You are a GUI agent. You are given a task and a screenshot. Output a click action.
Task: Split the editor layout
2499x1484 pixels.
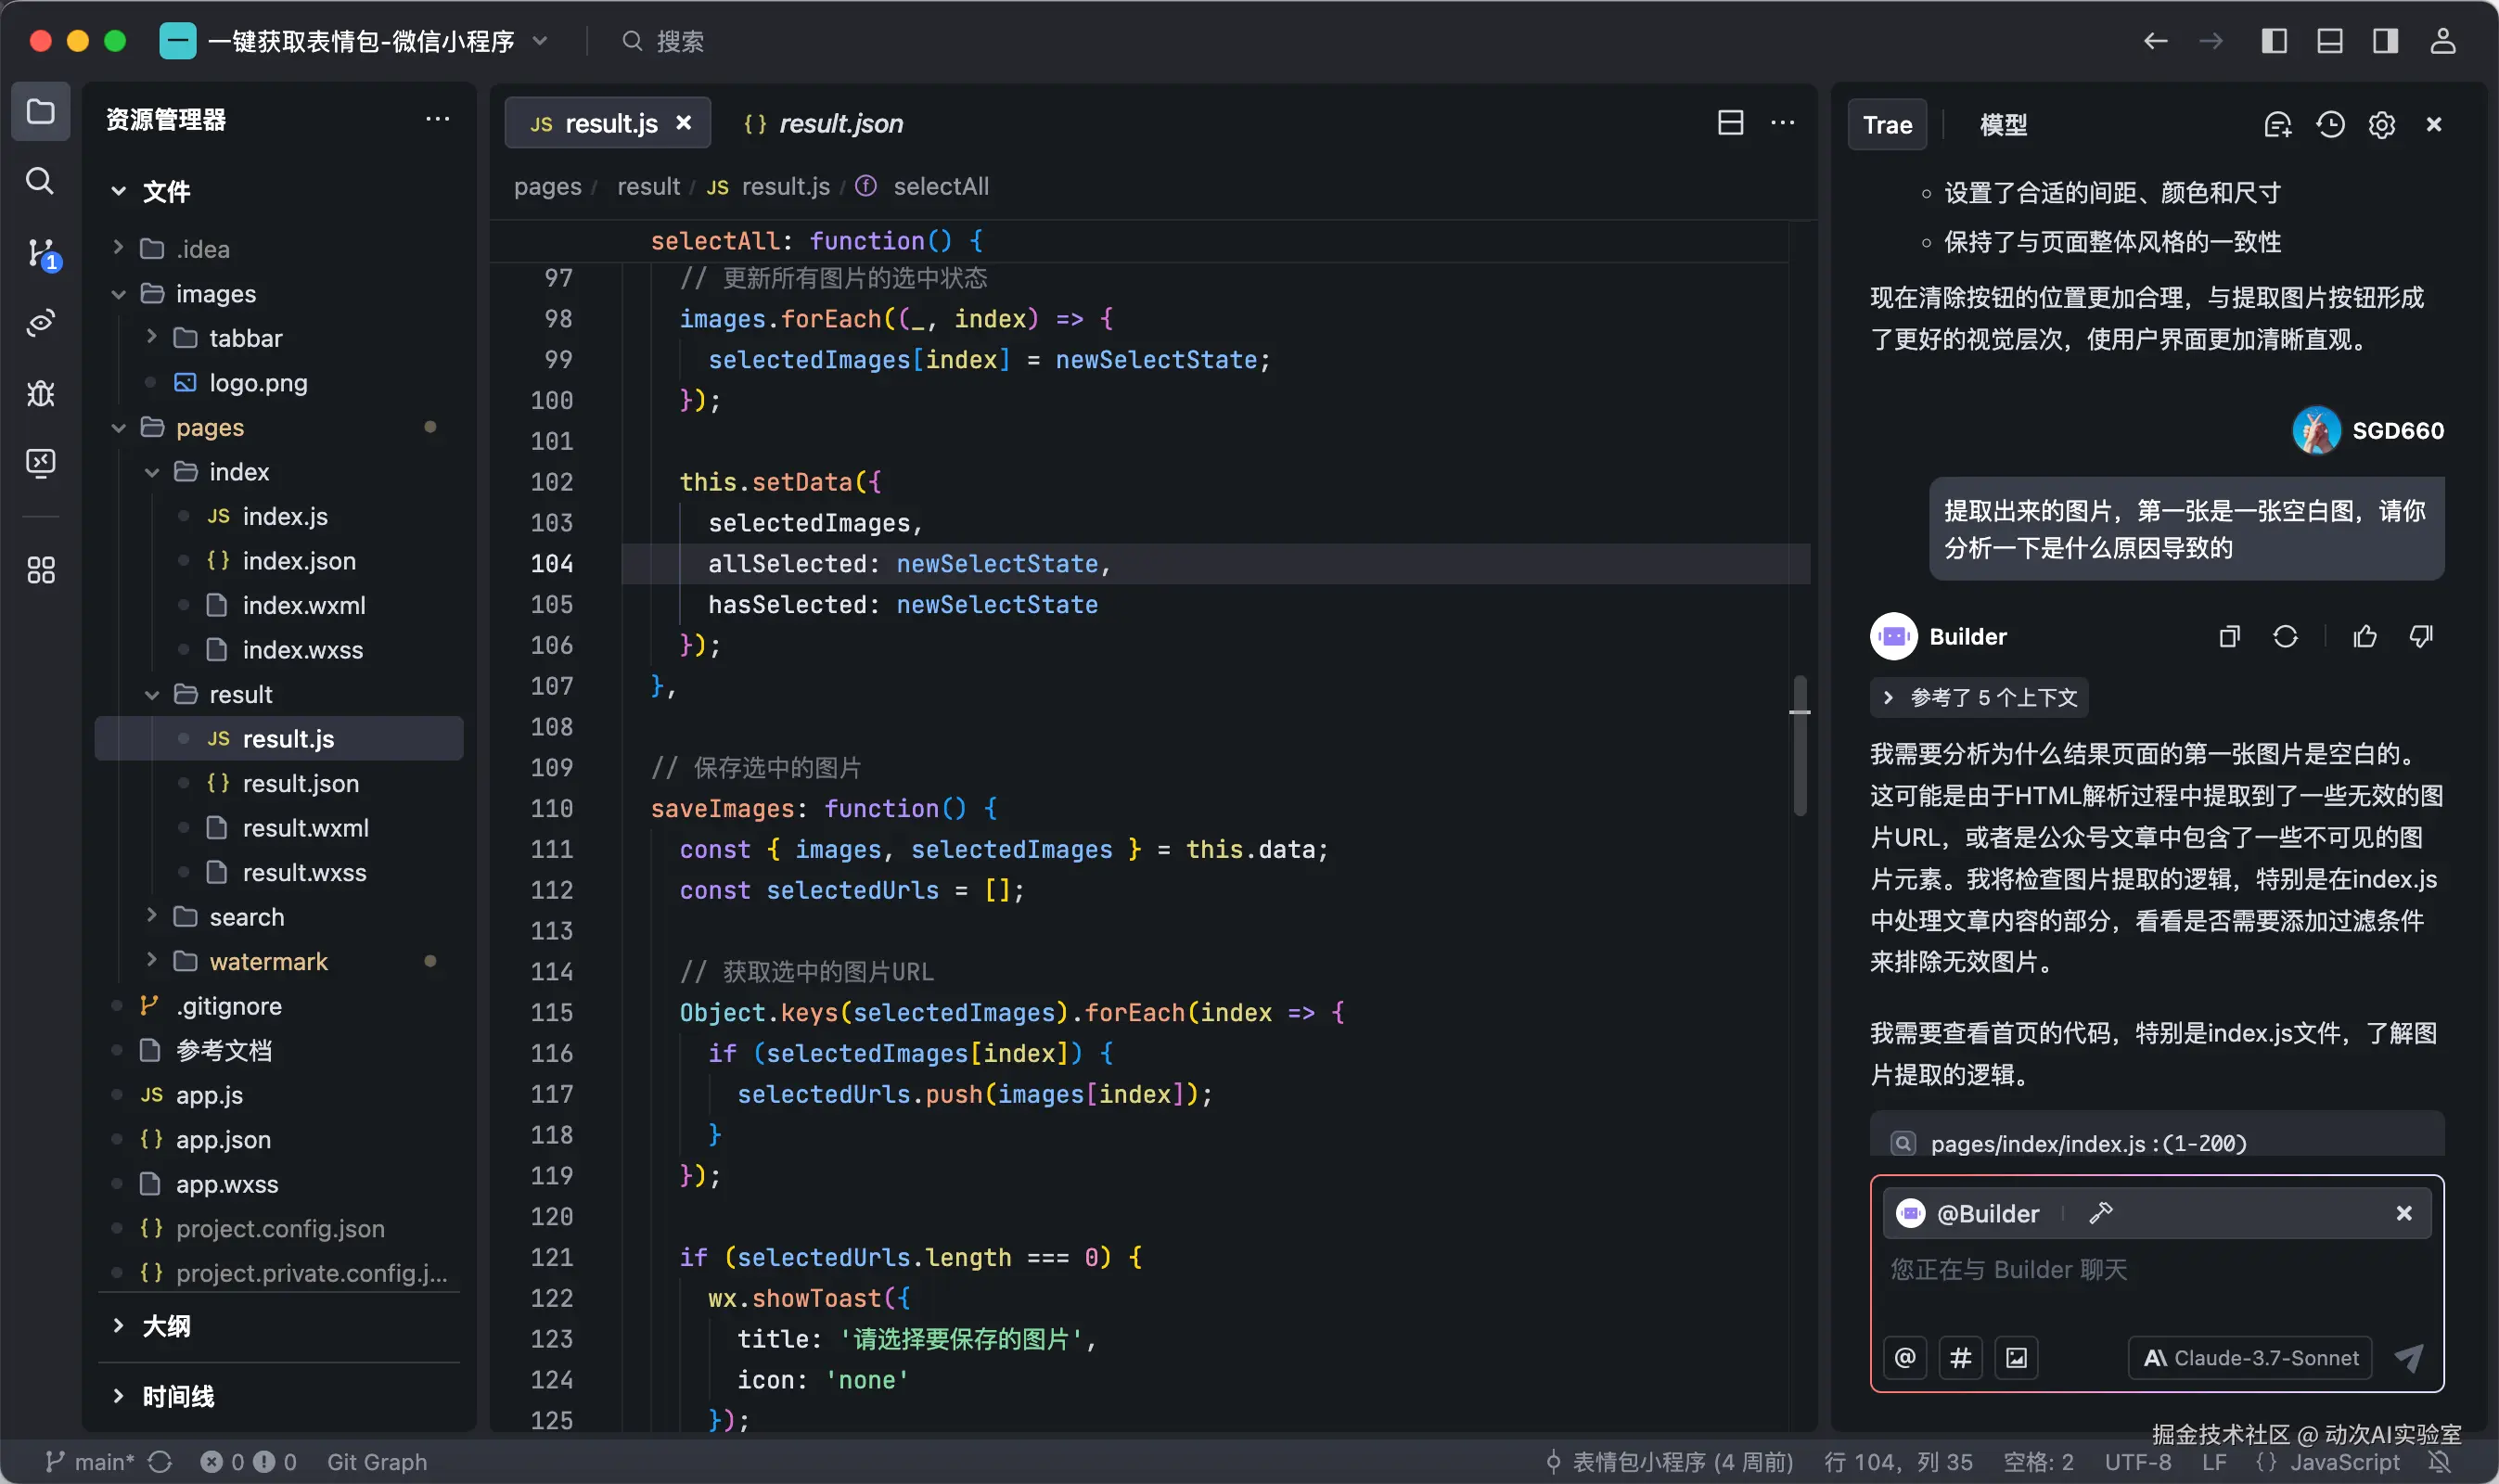click(x=1730, y=123)
